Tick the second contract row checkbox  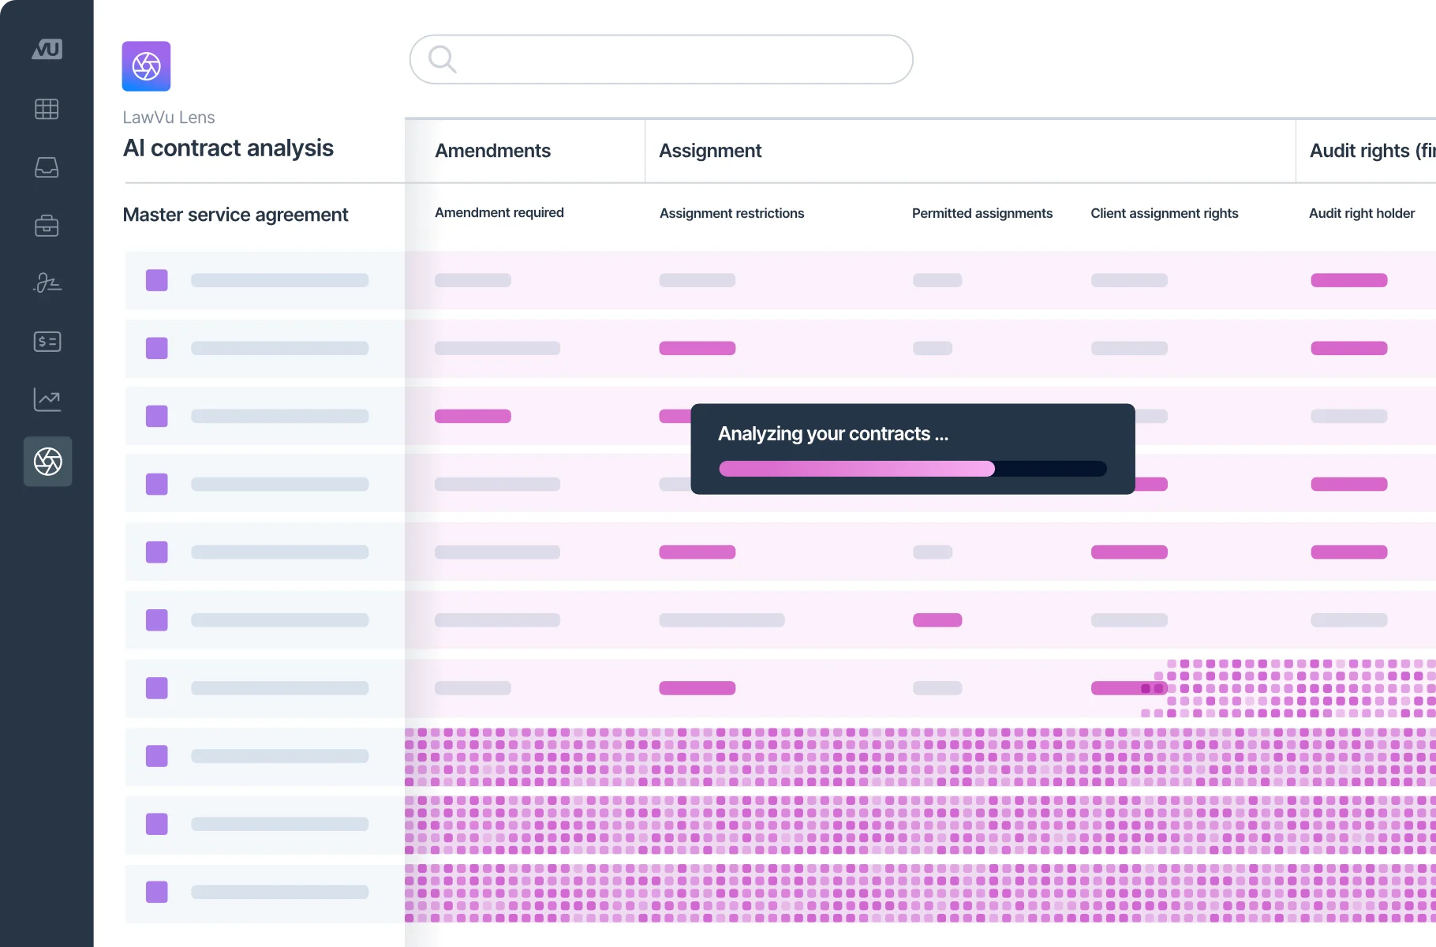pyautogui.click(x=156, y=348)
